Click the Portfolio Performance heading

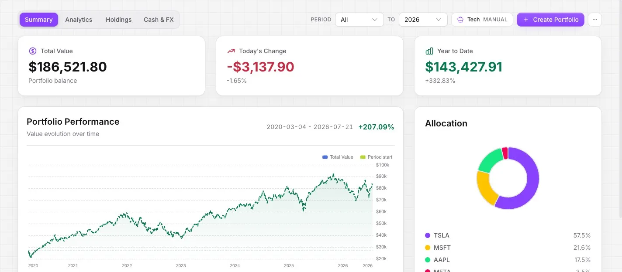(73, 122)
